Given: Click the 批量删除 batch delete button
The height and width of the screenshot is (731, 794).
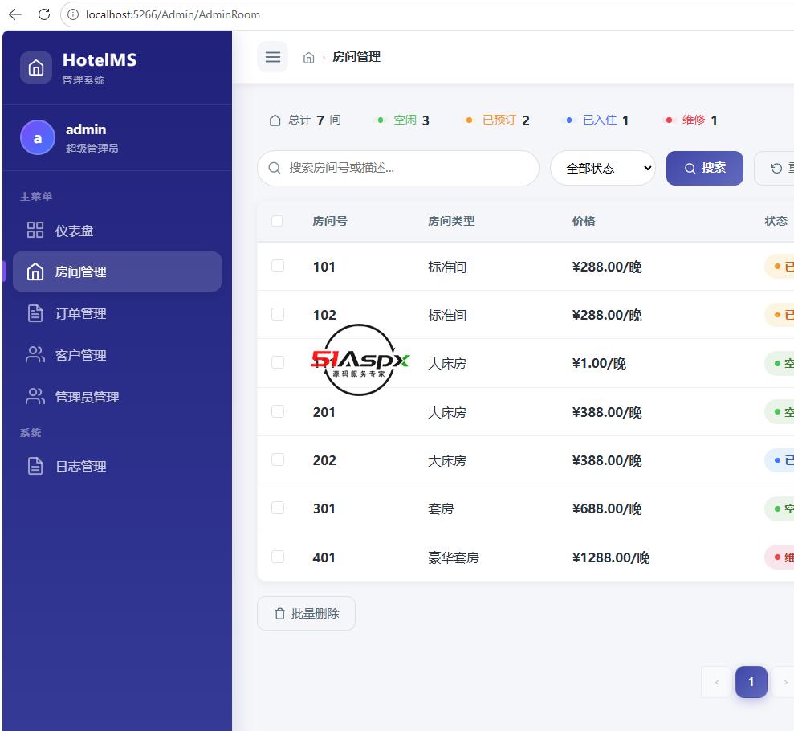Looking at the screenshot, I should coord(307,614).
